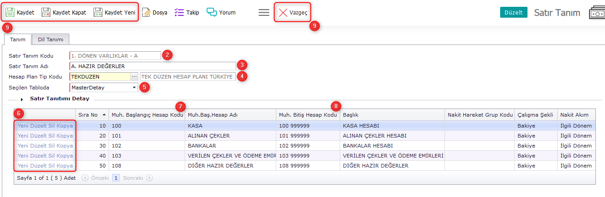
Task: Open the Seçilen Tabloda dropdown
Action: tap(134, 87)
